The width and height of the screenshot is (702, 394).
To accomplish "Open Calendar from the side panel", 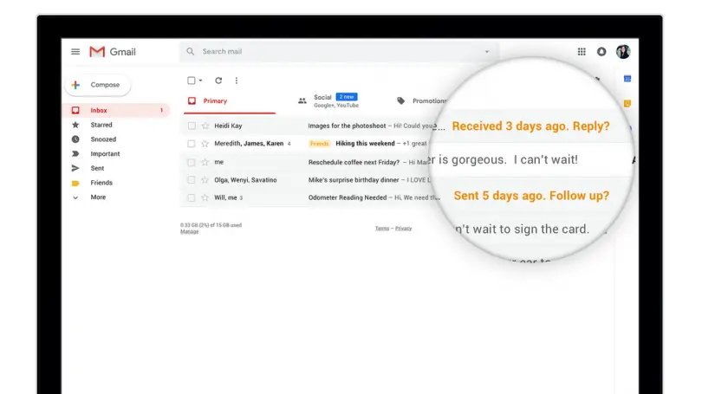I will click(x=627, y=79).
